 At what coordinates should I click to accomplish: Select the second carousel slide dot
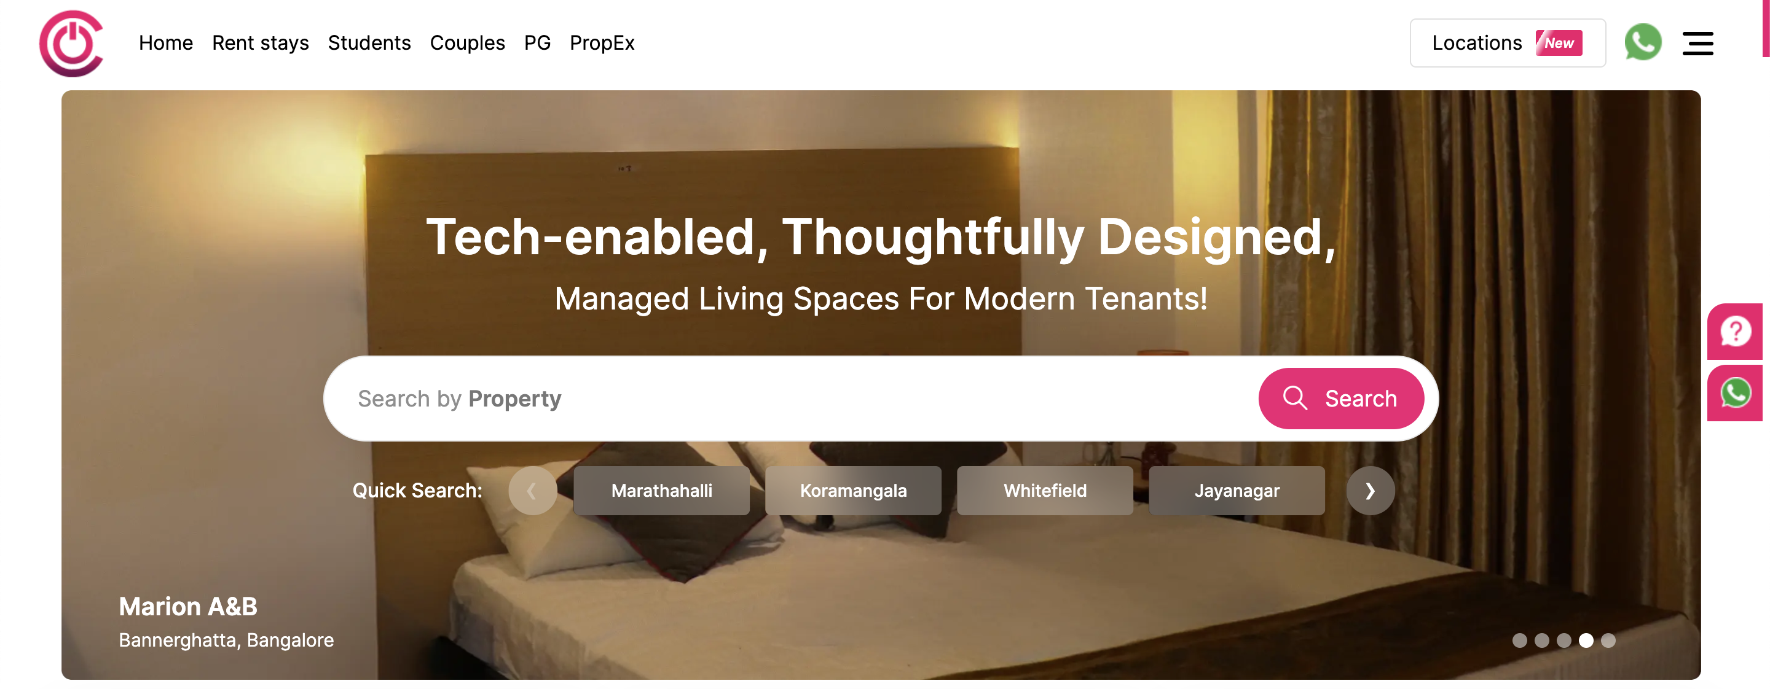point(1542,640)
